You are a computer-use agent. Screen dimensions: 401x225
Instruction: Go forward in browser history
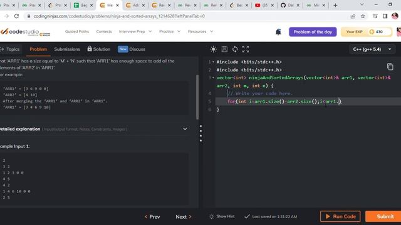tap(6, 16)
